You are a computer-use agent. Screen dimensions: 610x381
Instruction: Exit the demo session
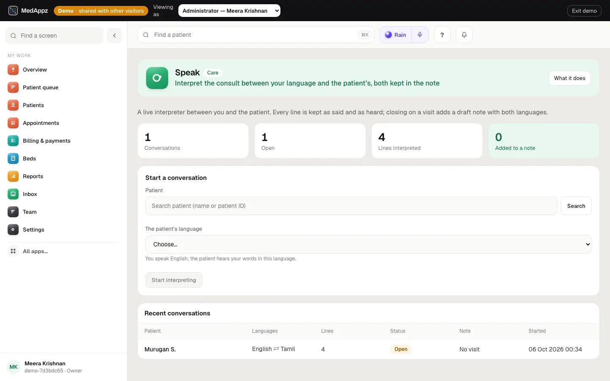pyautogui.click(x=584, y=11)
